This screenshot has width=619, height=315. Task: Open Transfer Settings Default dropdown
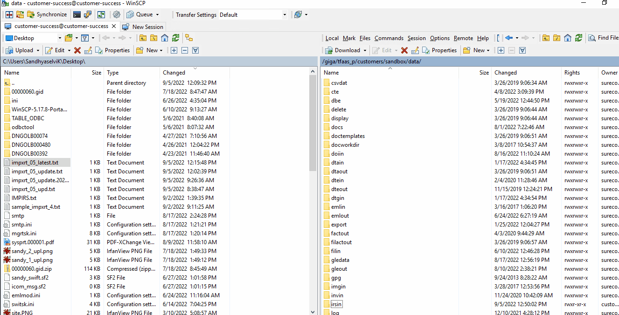point(252,14)
